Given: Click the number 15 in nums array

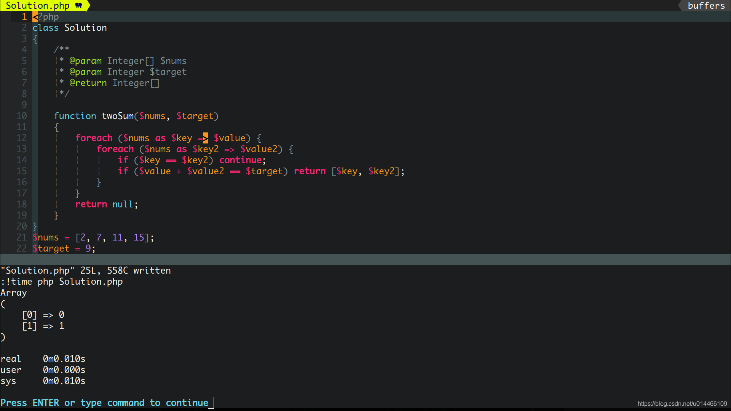Looking at the screenshot, I should click(x=139, y=237).
